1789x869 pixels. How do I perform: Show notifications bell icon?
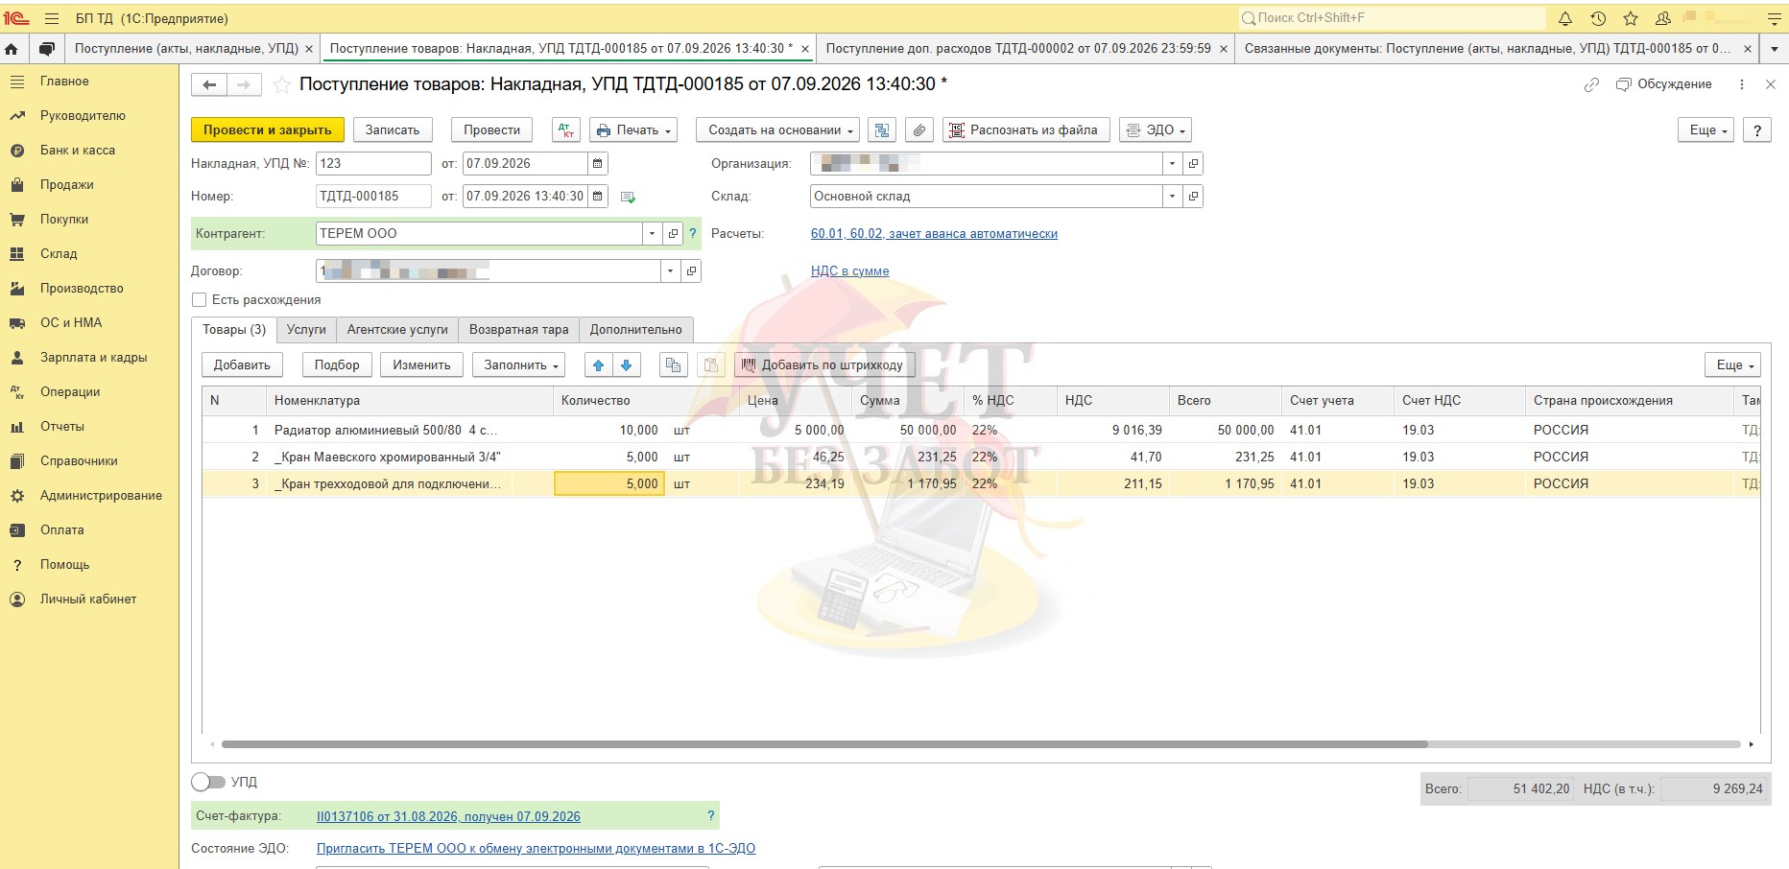(x=1564, y=18)
